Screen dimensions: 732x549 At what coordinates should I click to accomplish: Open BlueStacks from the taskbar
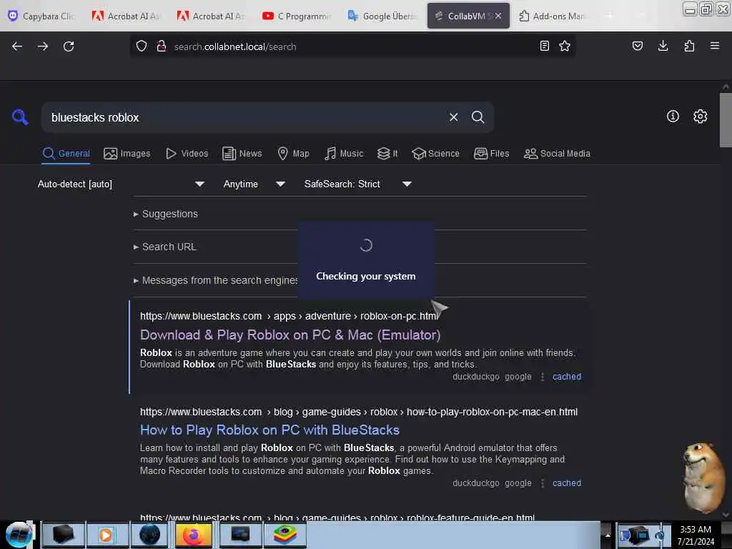[x=285, y=535]
